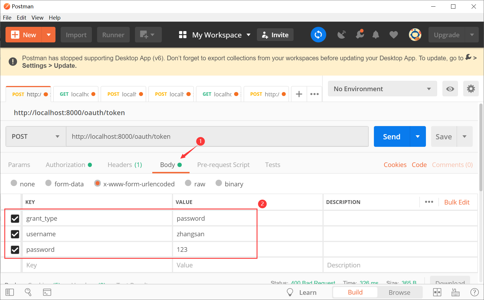This screenshot has width=484, height=300.
Task: Click the Invite button
Action: coord(275,35)
